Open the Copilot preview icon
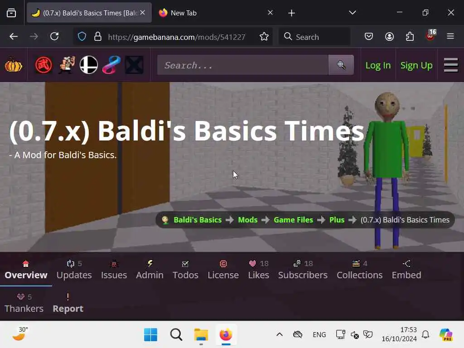The width and height of the screenshot is (464, 348). [446, 335]
